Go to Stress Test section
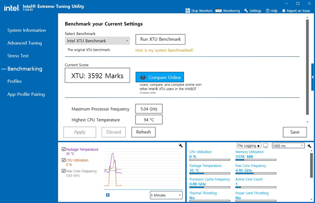Screen dimensions: 315x203 coord(18,56)
